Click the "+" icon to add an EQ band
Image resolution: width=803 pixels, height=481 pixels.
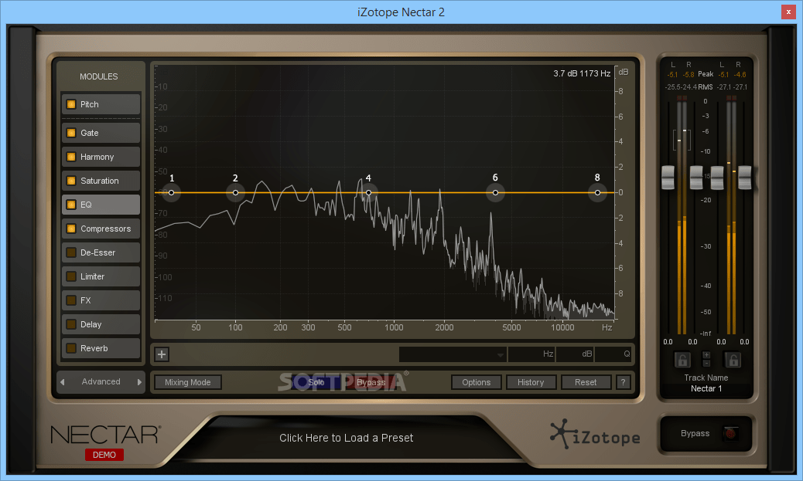point(161,354)
